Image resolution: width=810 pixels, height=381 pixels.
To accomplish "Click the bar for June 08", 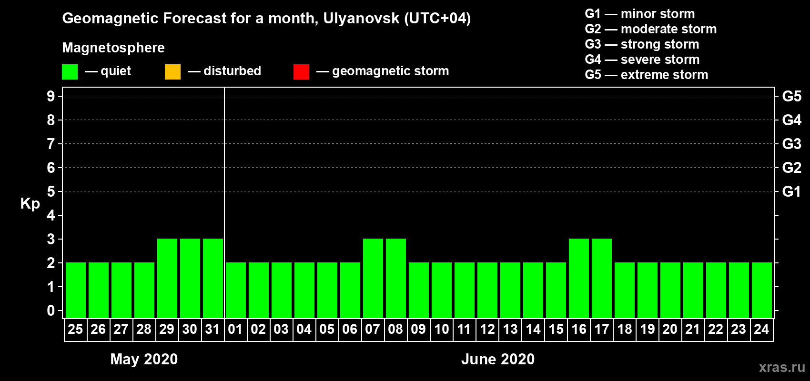I will click(x=396, y=278).
